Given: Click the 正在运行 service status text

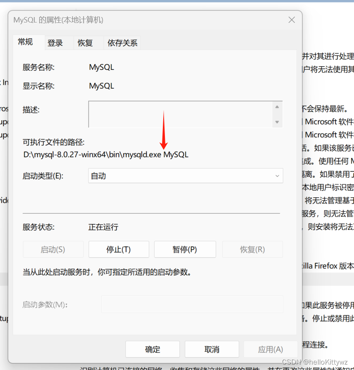Looking at the screenshot, I should [x=103, y=227].
